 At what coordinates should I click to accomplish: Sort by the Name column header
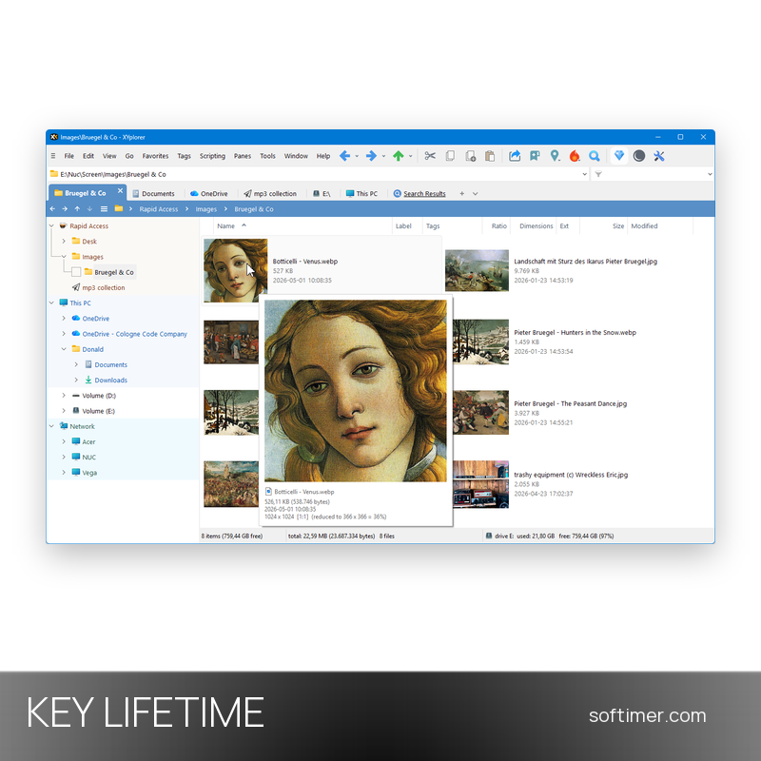pos(225,225)
